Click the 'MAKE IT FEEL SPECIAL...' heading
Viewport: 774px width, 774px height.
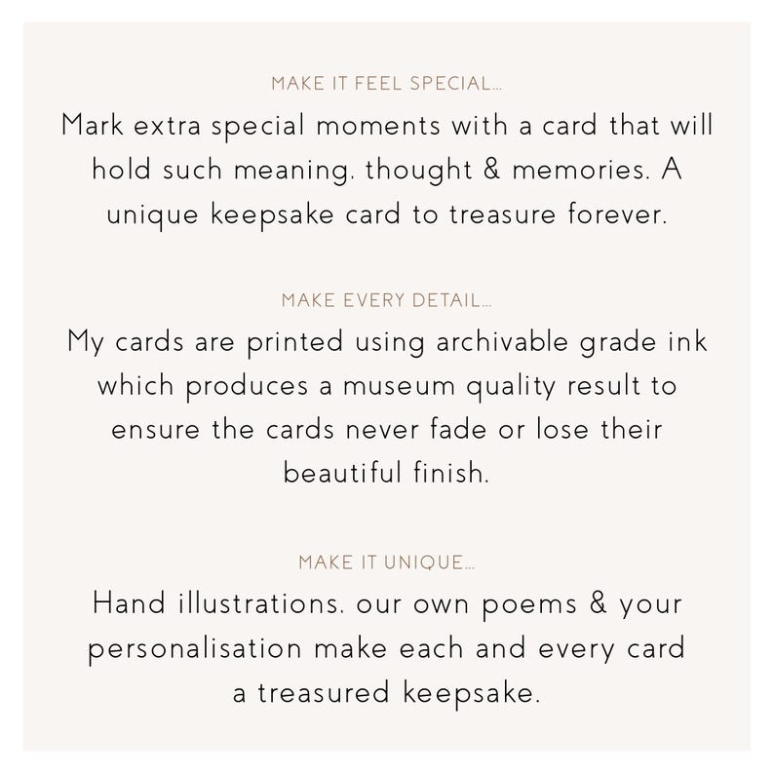pyautogui.click(x=386, y=84)
